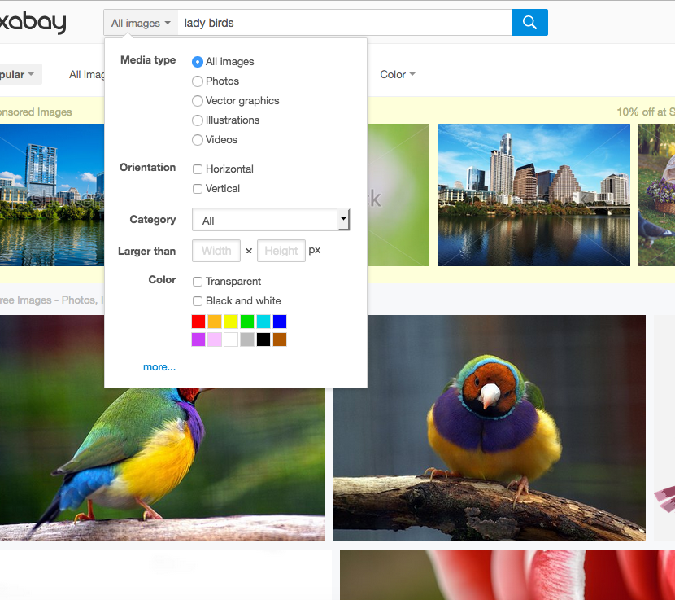This screenshot has width=675, height=600.
Task: Pick the brown color swatch
Action: tap(280, 339)
